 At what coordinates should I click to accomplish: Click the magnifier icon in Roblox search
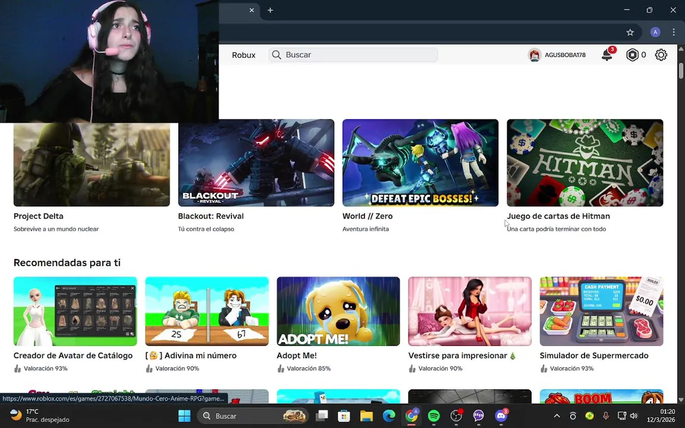(276, 55)
